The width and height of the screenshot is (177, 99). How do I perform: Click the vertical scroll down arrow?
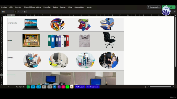[x=176, y=84]
